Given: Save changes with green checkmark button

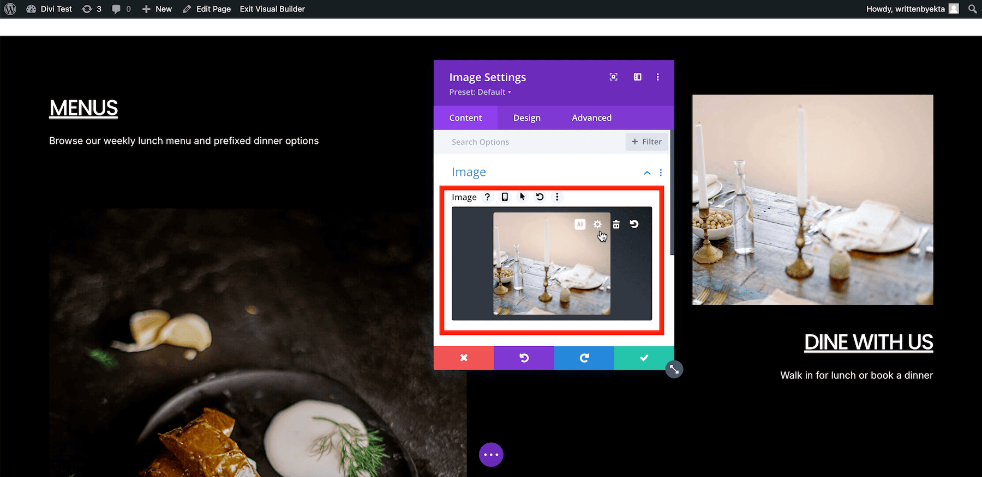Looking at the screenshot, I should (x=644, y=358).
